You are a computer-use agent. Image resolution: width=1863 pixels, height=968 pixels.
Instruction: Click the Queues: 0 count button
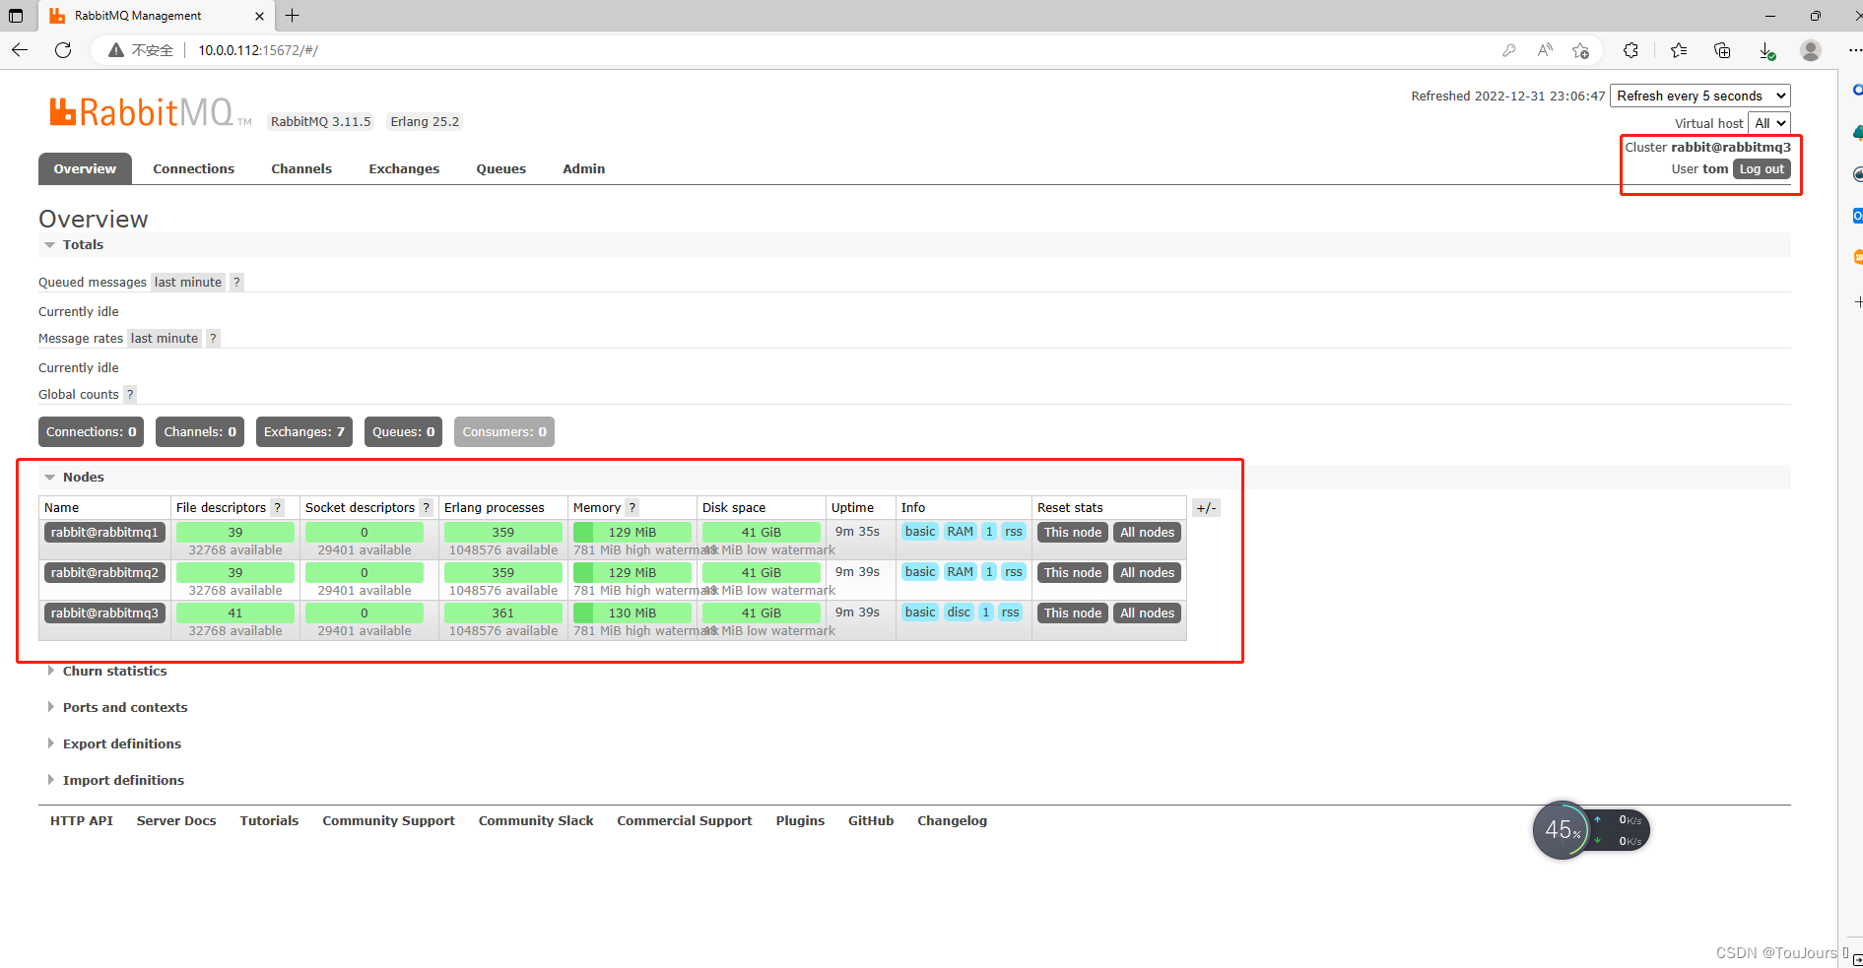(404, 431)
